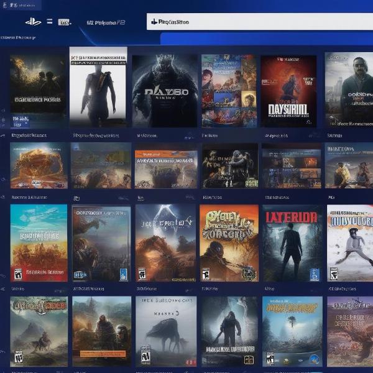Image resolution: width=373 pixels, height=373 pixels.
Task: Click the small grey badge beside the double-bar icon
Action: click(x=64, y=22)
